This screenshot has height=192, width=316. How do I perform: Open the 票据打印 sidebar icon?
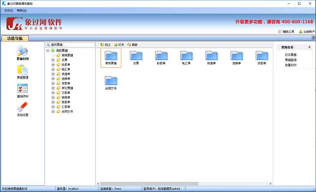(22, 53)
